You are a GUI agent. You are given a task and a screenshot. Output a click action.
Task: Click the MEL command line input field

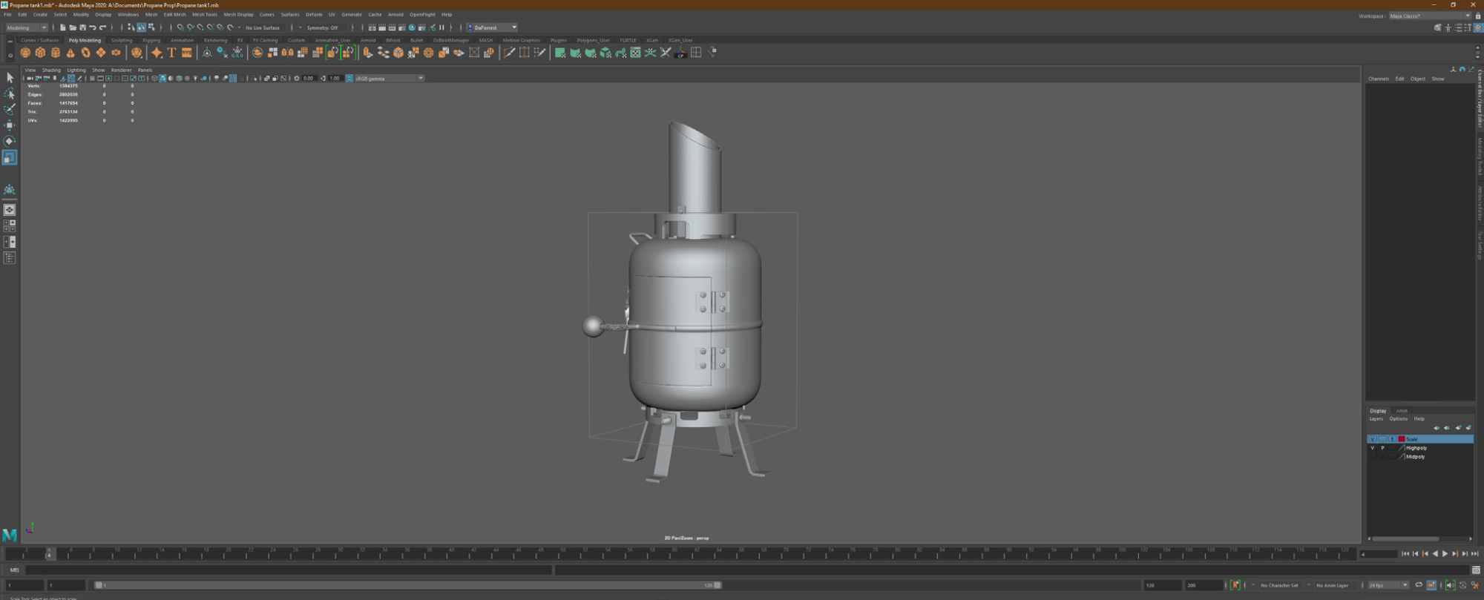pyautogui.click(x=289, y=570)
